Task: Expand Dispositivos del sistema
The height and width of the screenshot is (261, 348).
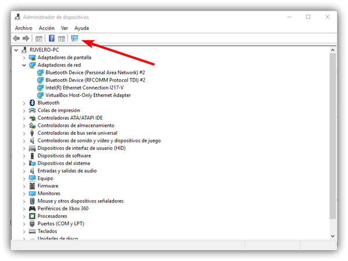Action: pos(24,164)
